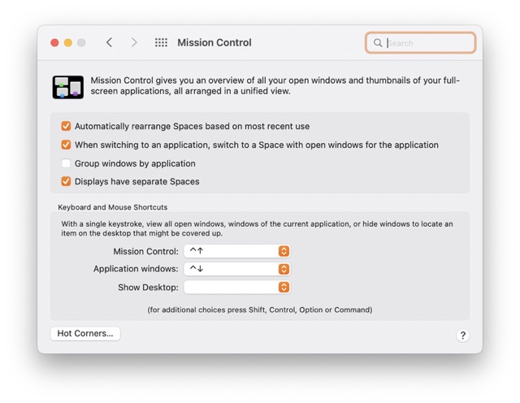520x403 pixels.
Task: Click the Mission Control pane icon
Action: tap(68, 87)
